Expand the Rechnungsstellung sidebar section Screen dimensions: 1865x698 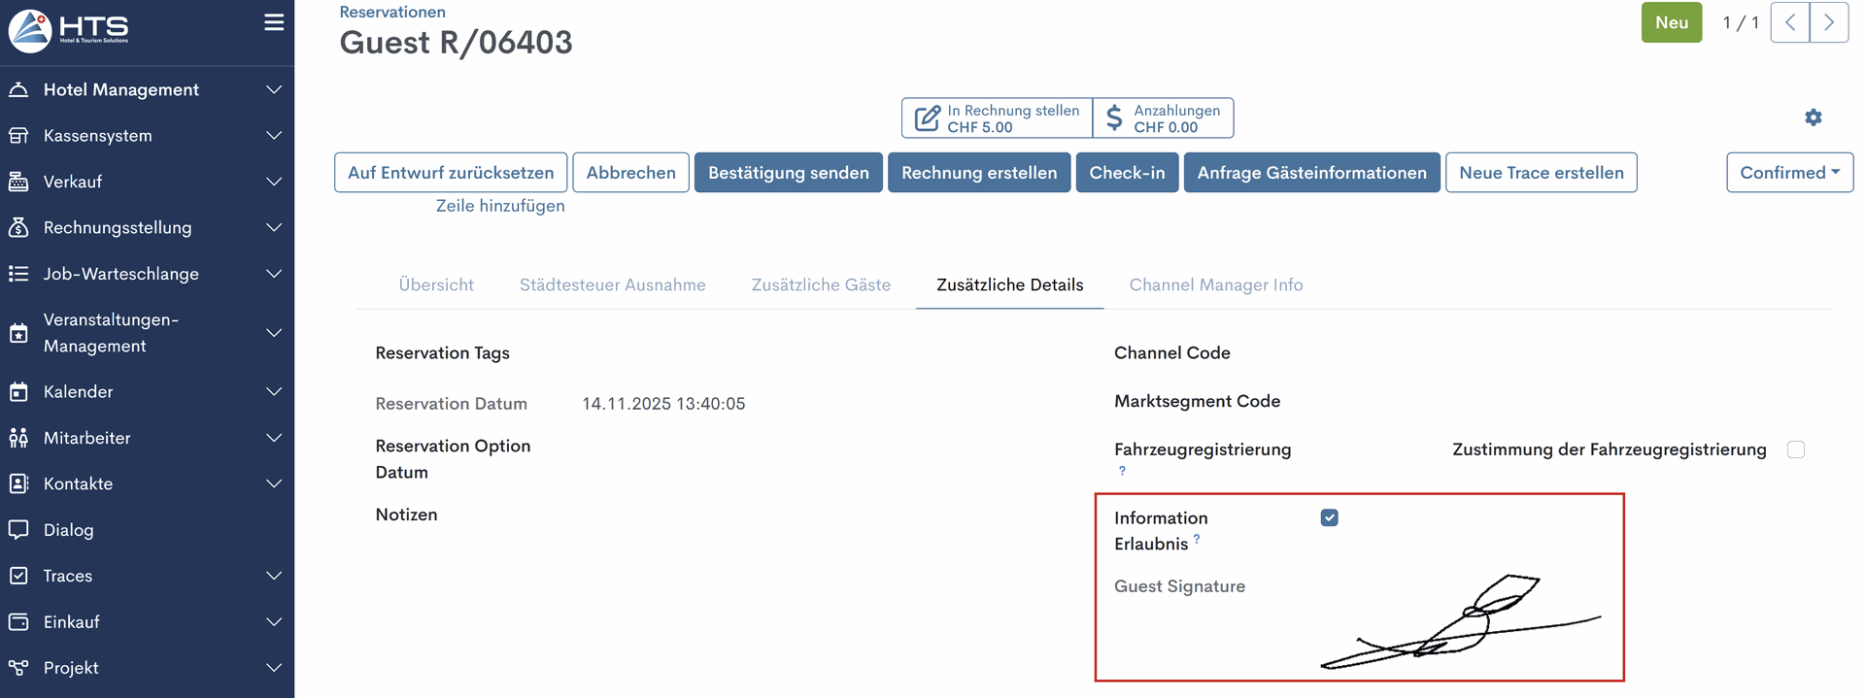tap(146, 228)
